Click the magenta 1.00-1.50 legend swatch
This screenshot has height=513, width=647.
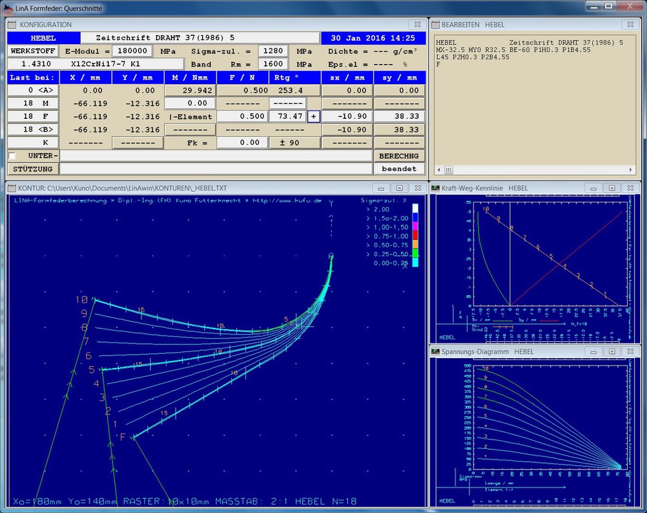pos(415,227)
